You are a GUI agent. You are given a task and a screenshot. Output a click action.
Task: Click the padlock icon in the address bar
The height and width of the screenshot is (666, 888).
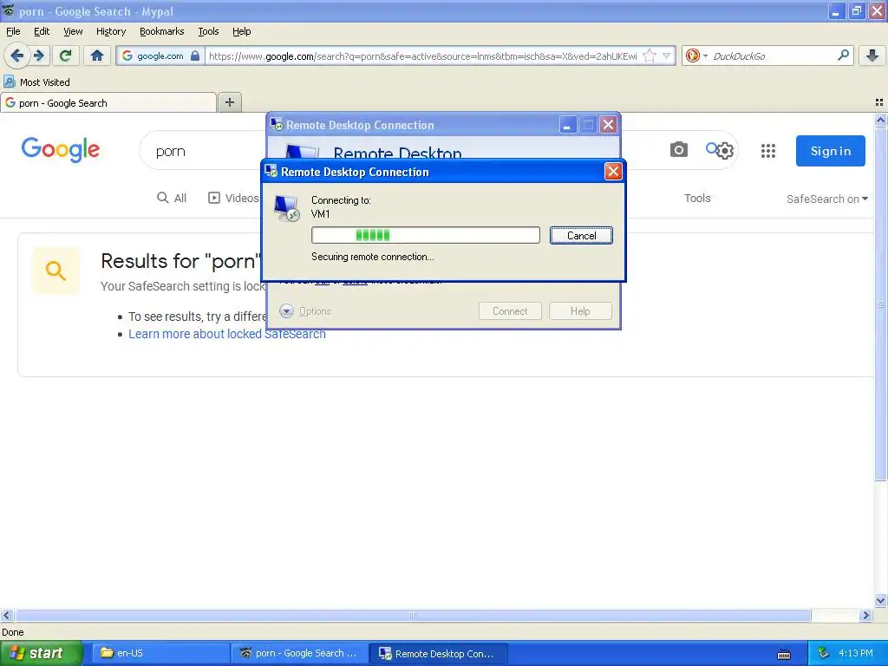(x=195, y=55)
